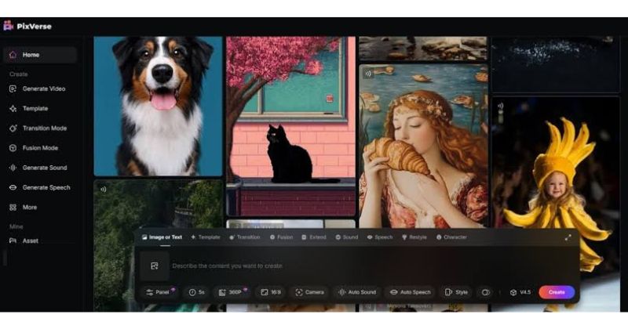Click the Create button
Viewport: 628px width, 329px height.
coord(557,292)
